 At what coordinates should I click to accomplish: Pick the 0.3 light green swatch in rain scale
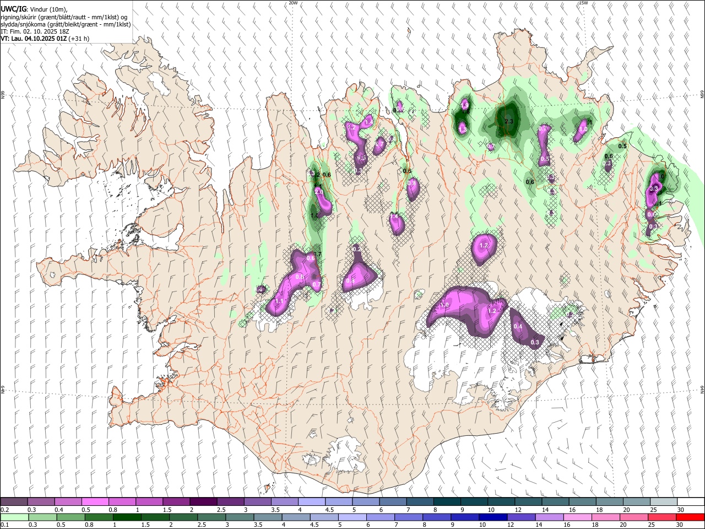point(42,517)
